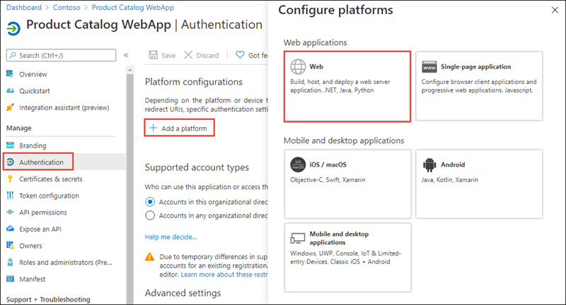Open Quickstart in the left menu
The height and width of the screenshot is (305, 566).
point(34,91)
